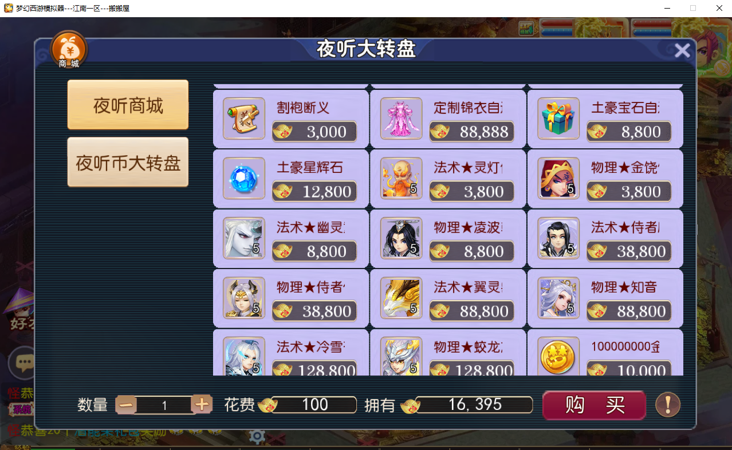The image size is (732, 450).
Task: Increase quantity with the plus button
Action: pos(202,405)
